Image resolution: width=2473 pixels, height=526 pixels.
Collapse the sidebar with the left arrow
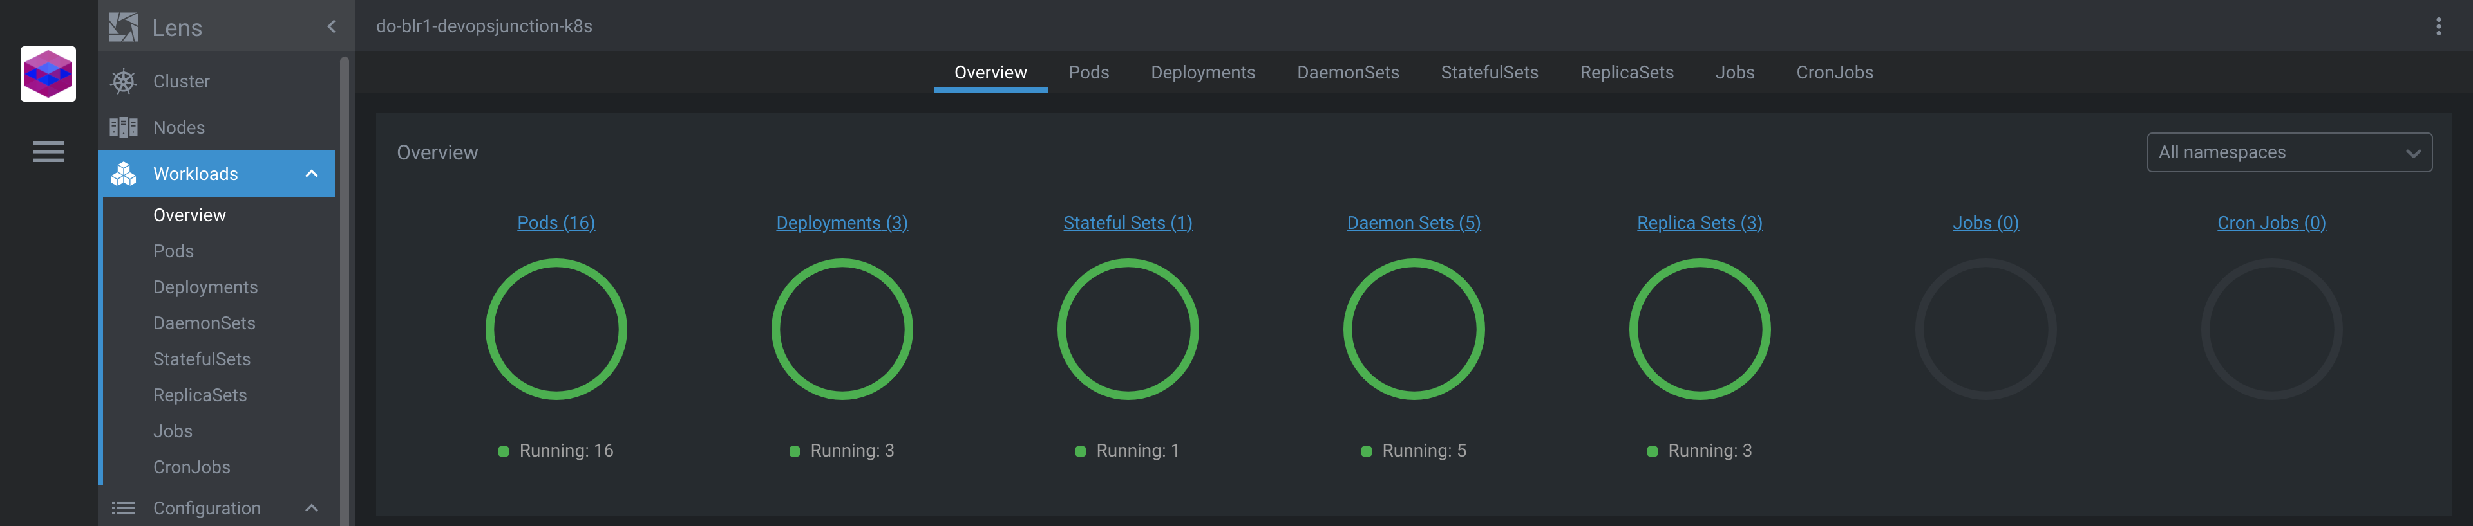331,27
